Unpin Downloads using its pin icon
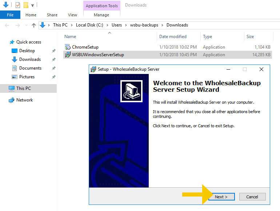The image size is (280, 211). coord(53,59)
